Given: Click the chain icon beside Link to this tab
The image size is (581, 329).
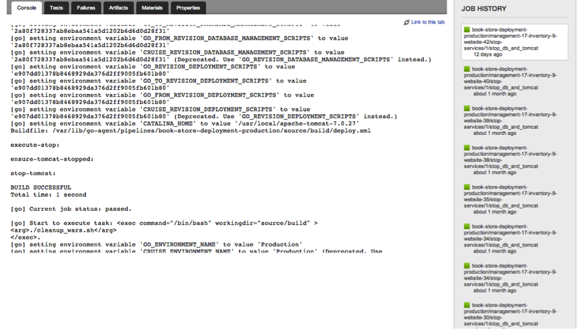Looking at the screenshot, I should (406, 23).
